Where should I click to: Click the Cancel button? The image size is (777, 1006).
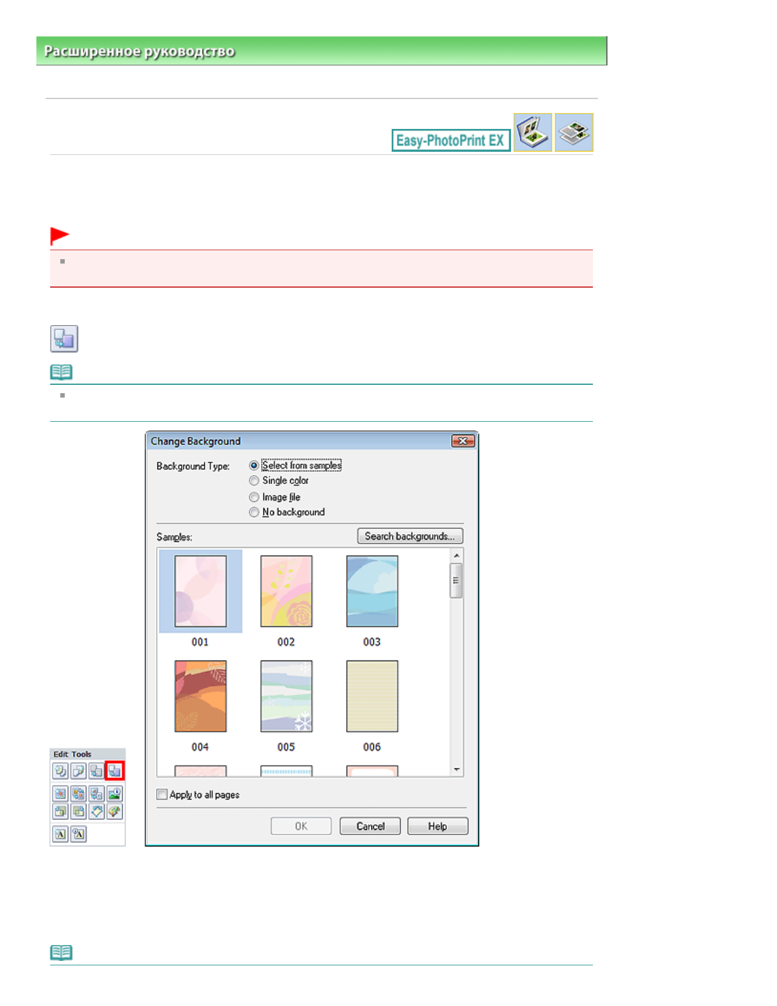370,826
